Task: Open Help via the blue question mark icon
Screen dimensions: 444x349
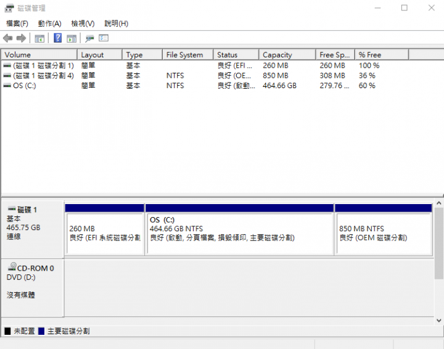Action: pos(57,38)
